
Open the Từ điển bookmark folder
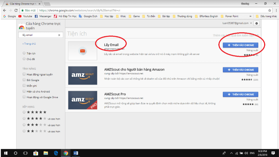tap(148, 16)
